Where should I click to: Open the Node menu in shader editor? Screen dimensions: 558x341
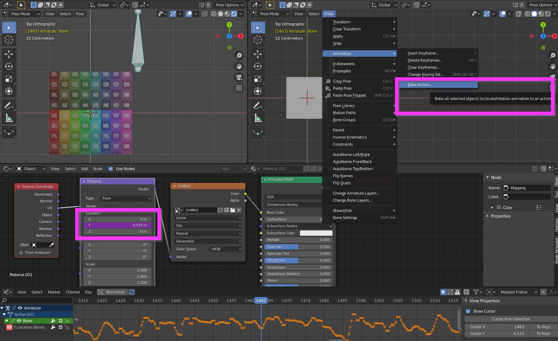(98, 169)
